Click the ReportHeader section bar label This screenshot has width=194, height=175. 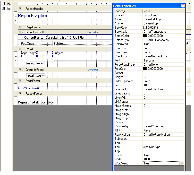pyautogui.click(x=35, y=9)
